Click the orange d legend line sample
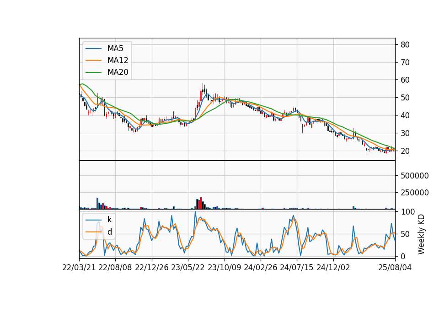This screenshot has width=439, height=315. coord(93,232)
